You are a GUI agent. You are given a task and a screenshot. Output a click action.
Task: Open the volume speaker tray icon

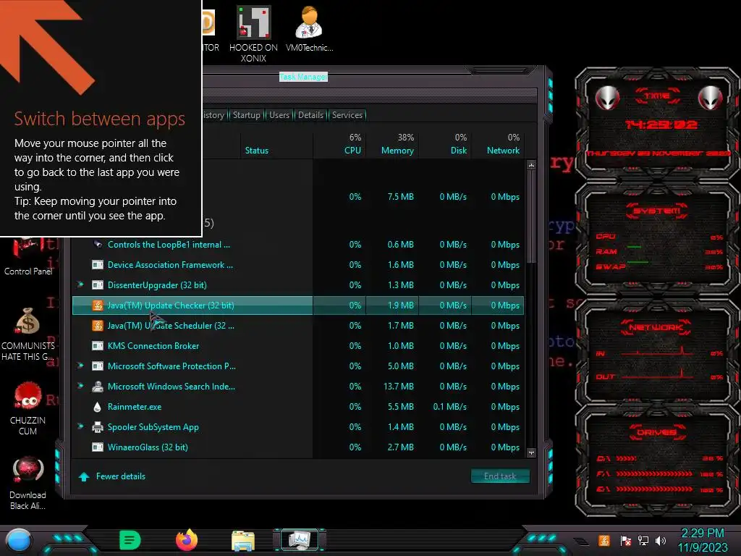661,540
